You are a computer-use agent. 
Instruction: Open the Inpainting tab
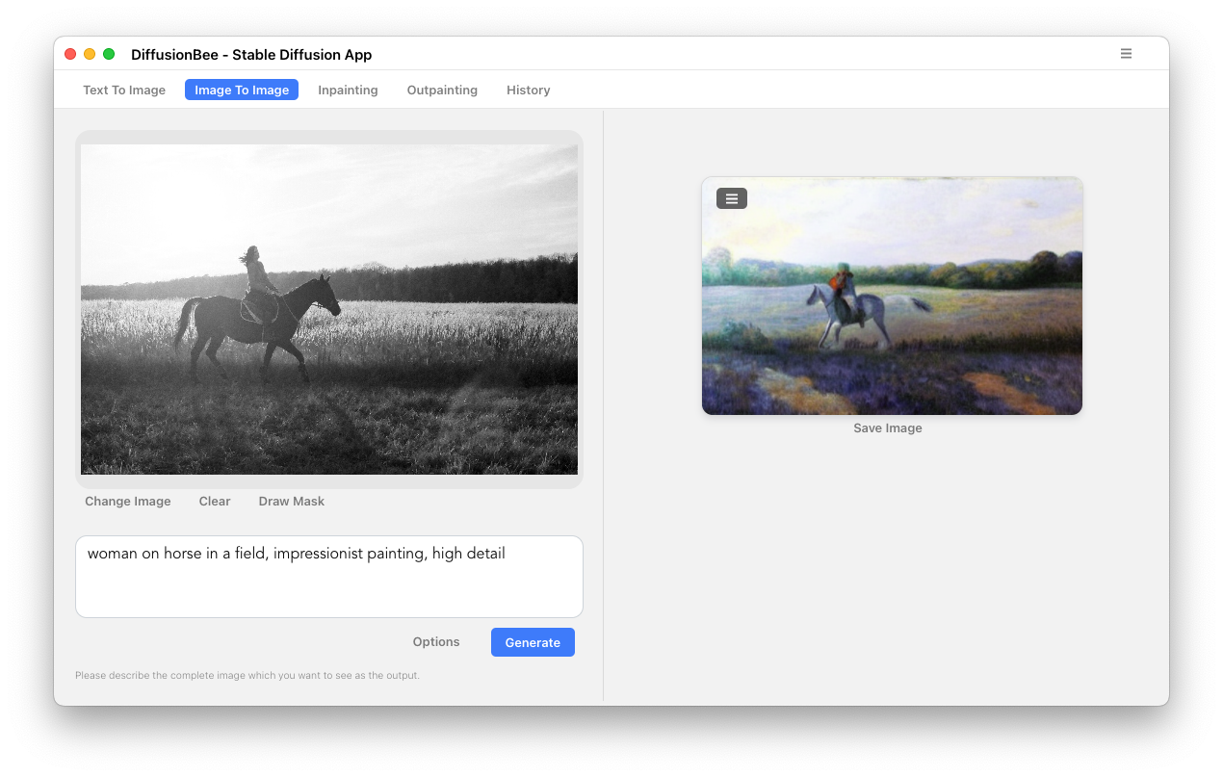(x=348, y=90)
